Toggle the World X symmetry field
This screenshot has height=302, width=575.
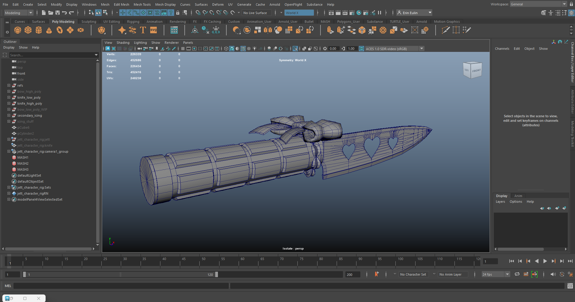(x=299, y=13)
